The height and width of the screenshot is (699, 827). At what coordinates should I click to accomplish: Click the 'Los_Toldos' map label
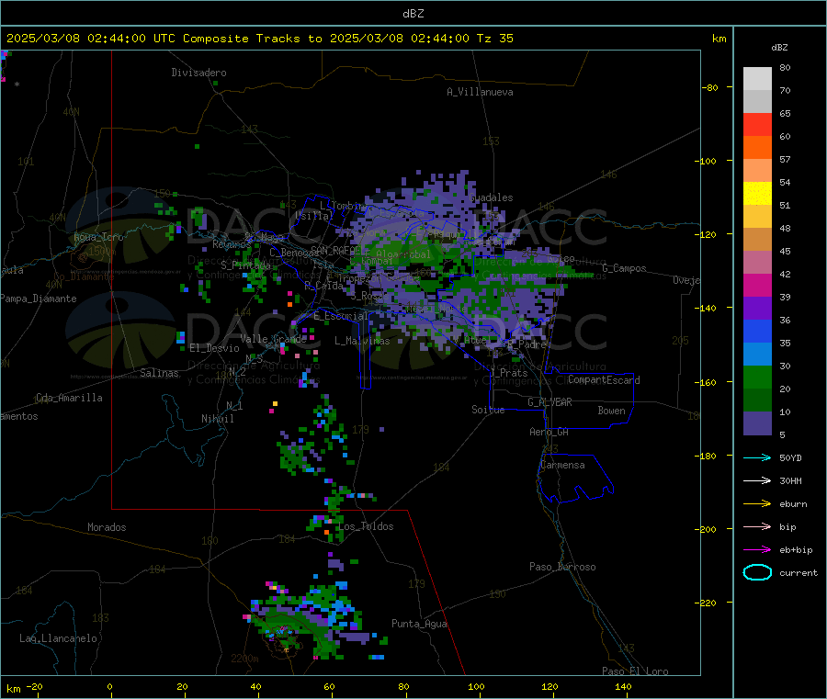pyautogui.click(x=366, y=526)
